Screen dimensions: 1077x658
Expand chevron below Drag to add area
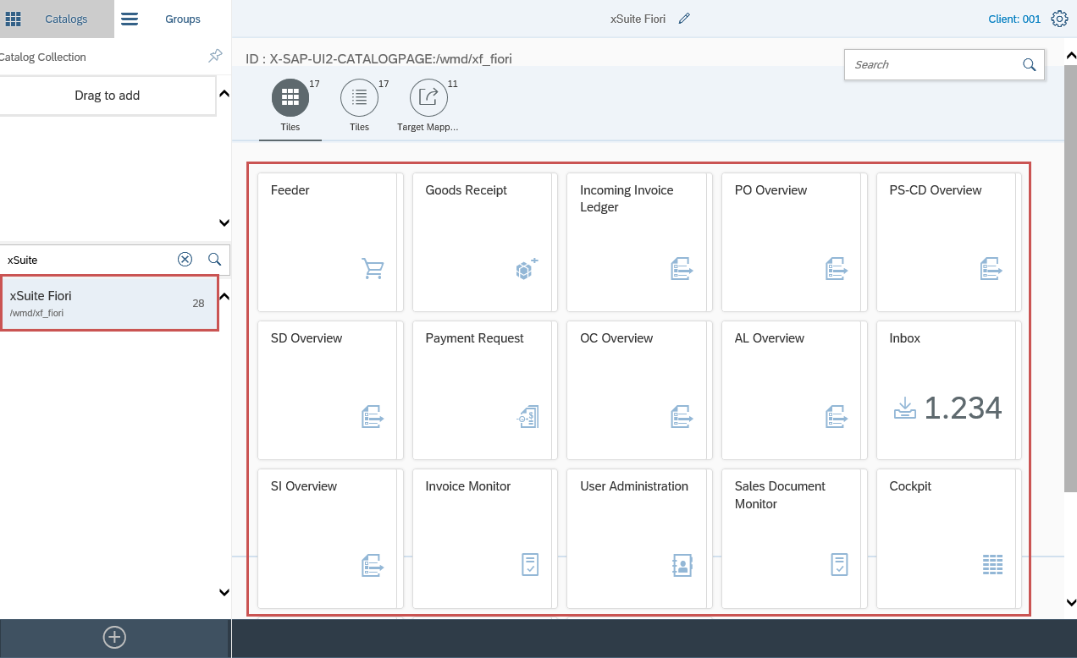coord(224,223)
